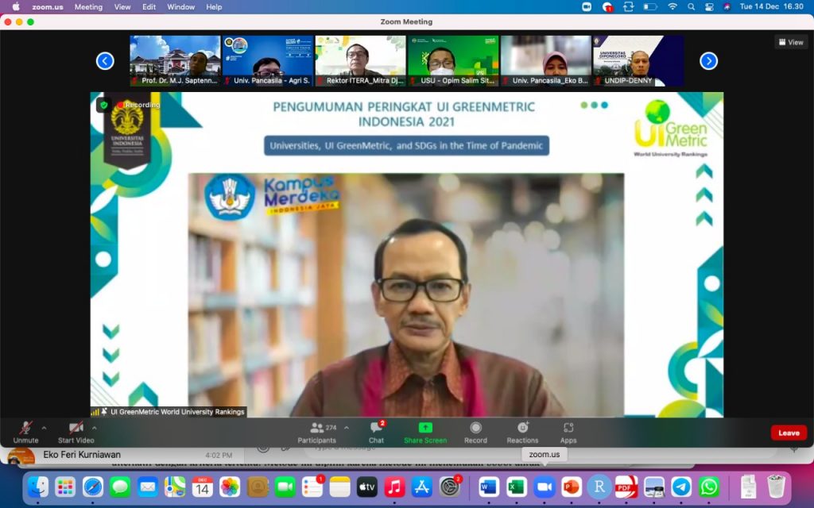Image resolution: width=814 pixels, height=508 pixels.
Task: Open the Reactions menu
Action: (x=523, y=433)
